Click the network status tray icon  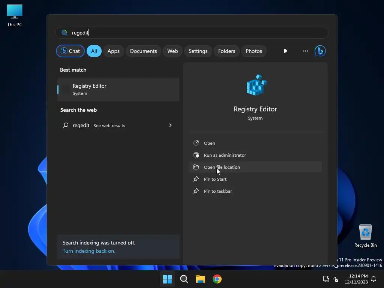(x=326, y=279)
